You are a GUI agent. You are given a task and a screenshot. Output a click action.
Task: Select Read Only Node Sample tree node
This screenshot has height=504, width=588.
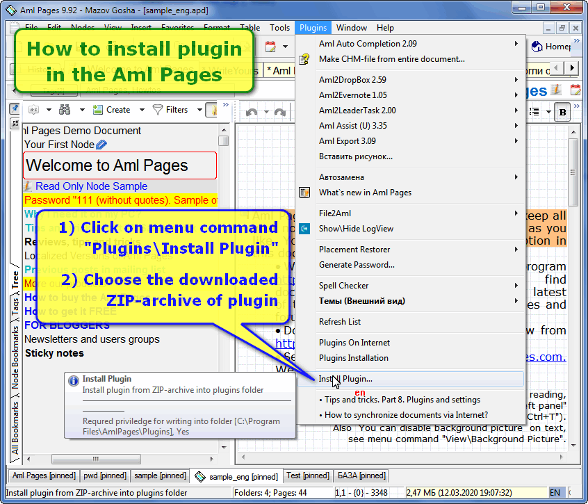pyautogui.click(x=91, y=186)
